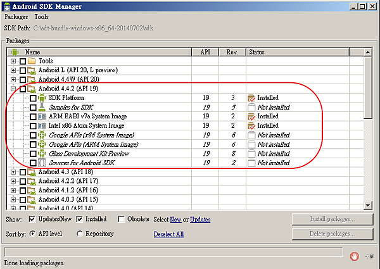Click the Android SDK Manager title bar icon

[x=7, y=6]
